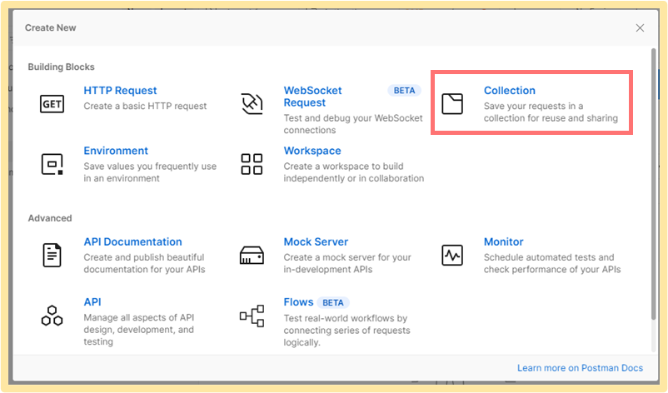Click the API hexagons icon
The height and width of the screenshot is (393, 668).
click(x=52, y=316)
